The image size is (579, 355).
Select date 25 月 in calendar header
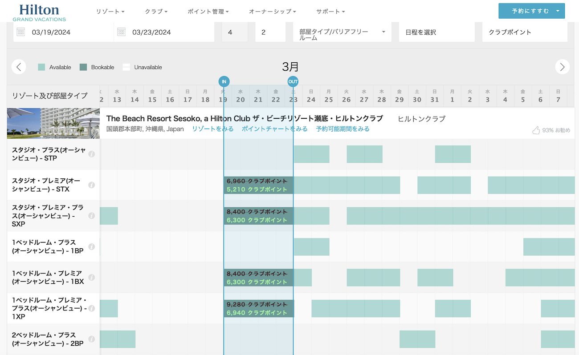pyautogui.click(x=329, y=96)
